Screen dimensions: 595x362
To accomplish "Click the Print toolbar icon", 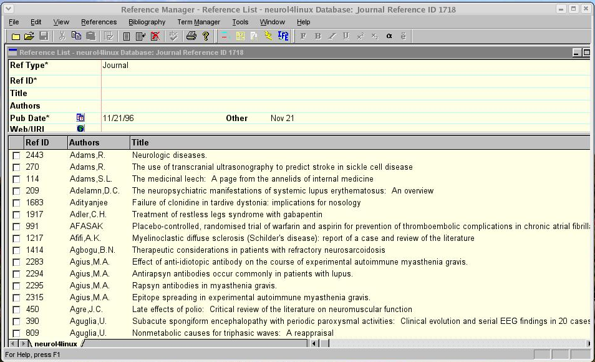I will click(x=191, y=36).
